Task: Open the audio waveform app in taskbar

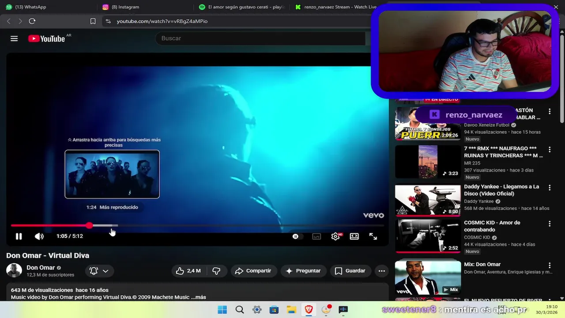Action: click(343, 310)
